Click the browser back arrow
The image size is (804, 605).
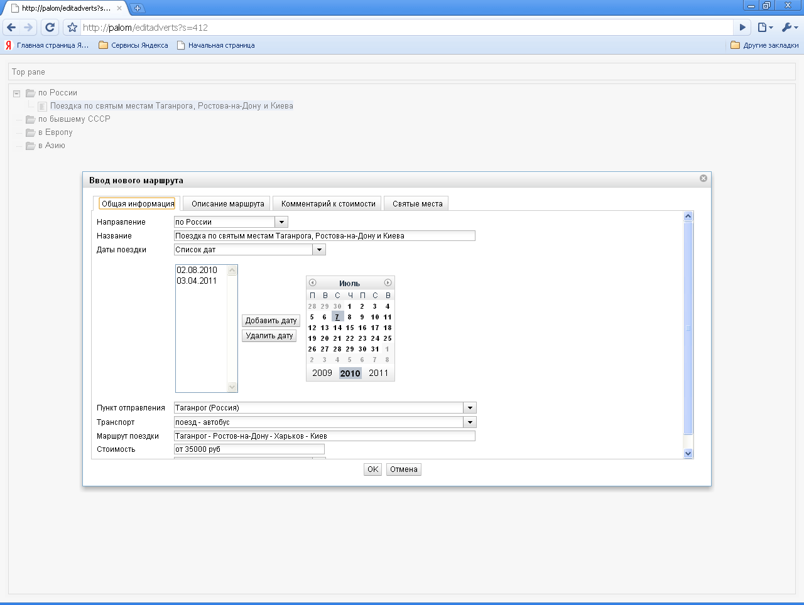(x=11, y=28)
